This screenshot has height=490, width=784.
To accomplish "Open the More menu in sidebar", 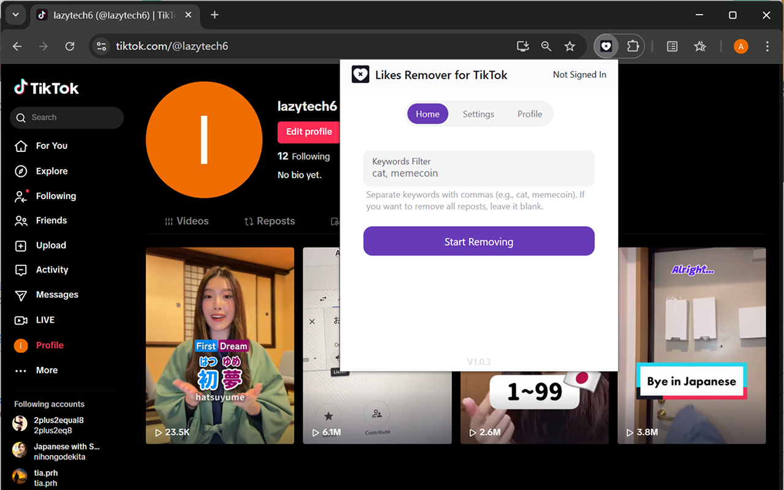I will point(36,370).
